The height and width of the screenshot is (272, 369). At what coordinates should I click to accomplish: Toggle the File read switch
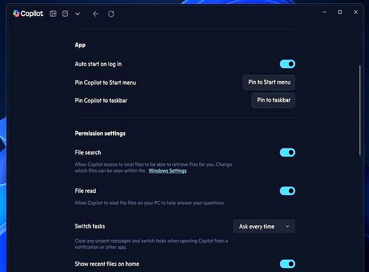[287, 191]
